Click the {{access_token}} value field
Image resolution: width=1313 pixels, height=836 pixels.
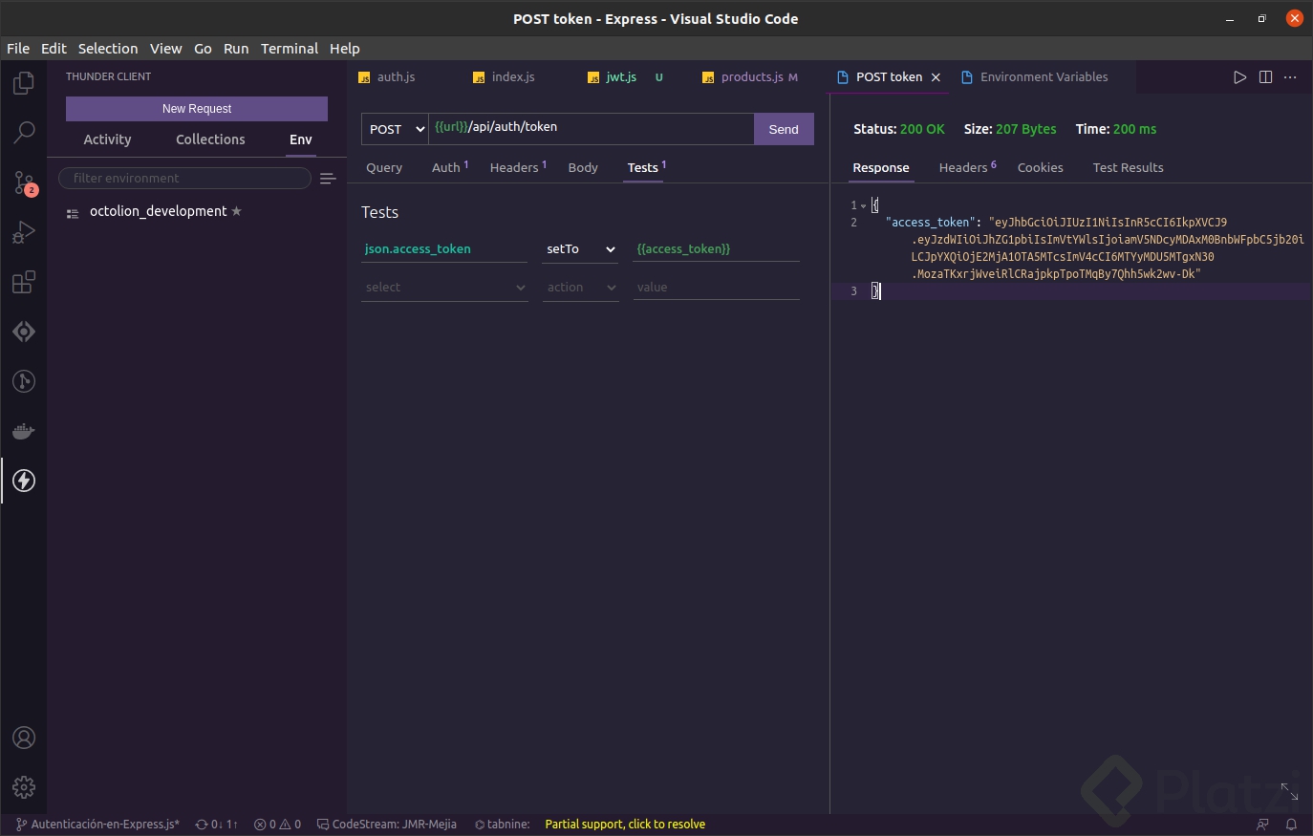click(716, 249)
